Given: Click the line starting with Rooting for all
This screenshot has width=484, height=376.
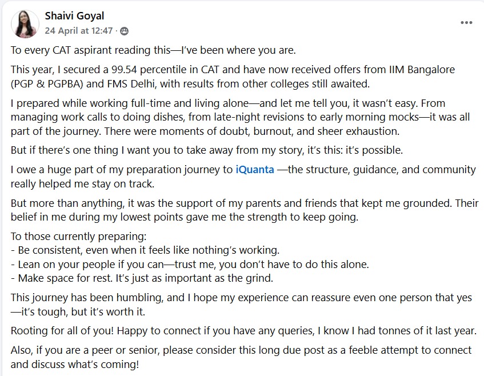Looking at the screenshot, I should (242, 329).
